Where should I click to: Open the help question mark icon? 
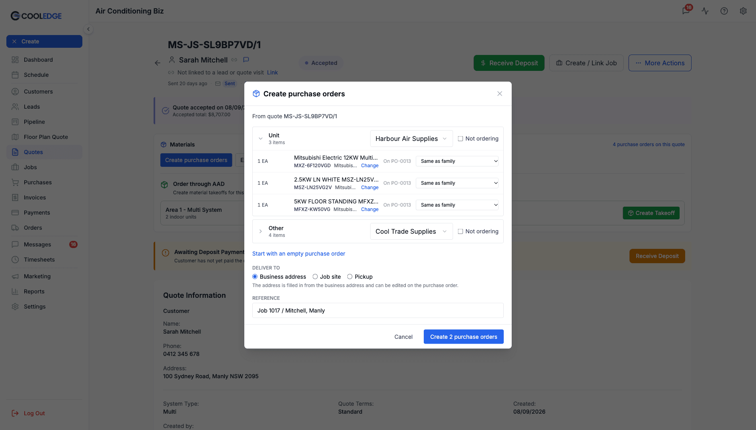tap(724, 11)
